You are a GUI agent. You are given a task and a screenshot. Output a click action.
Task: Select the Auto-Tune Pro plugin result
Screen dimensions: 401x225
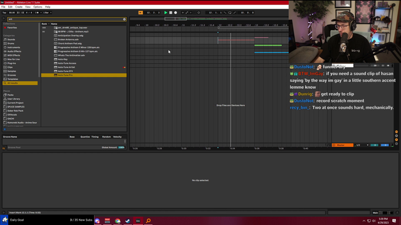pyautogui.click(x=84, y=75)
